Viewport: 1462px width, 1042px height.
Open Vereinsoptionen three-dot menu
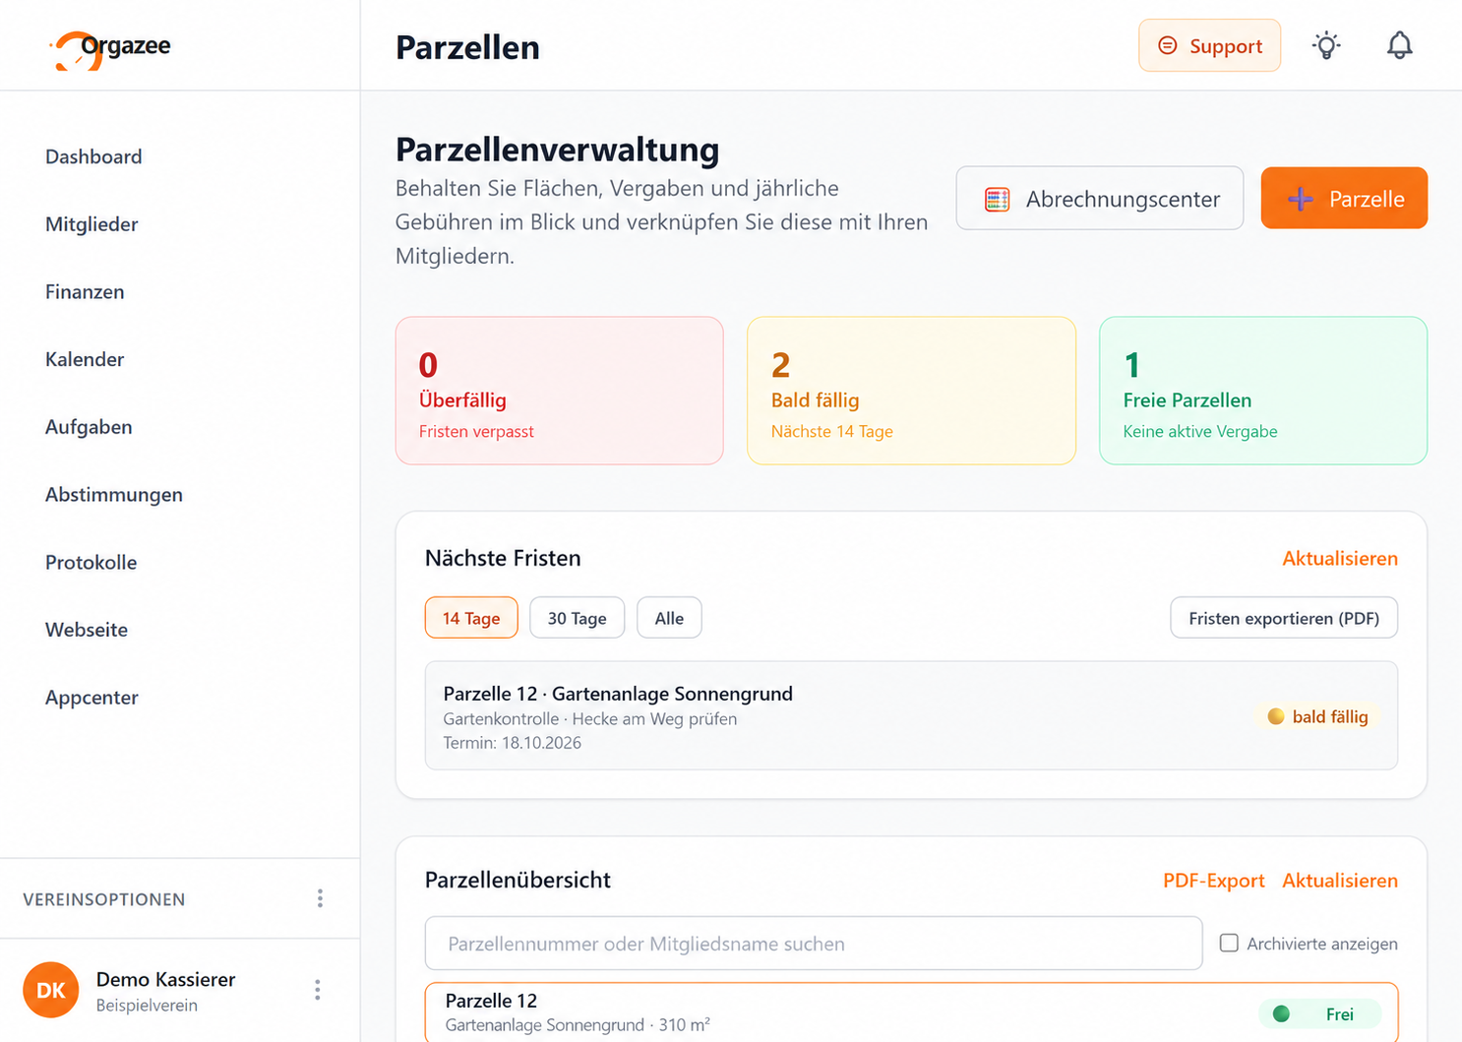pyautogui.click(x=320, y=898)
